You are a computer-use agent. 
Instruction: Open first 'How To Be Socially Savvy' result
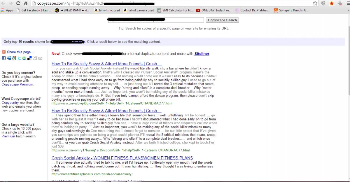(x=106, y=64)
